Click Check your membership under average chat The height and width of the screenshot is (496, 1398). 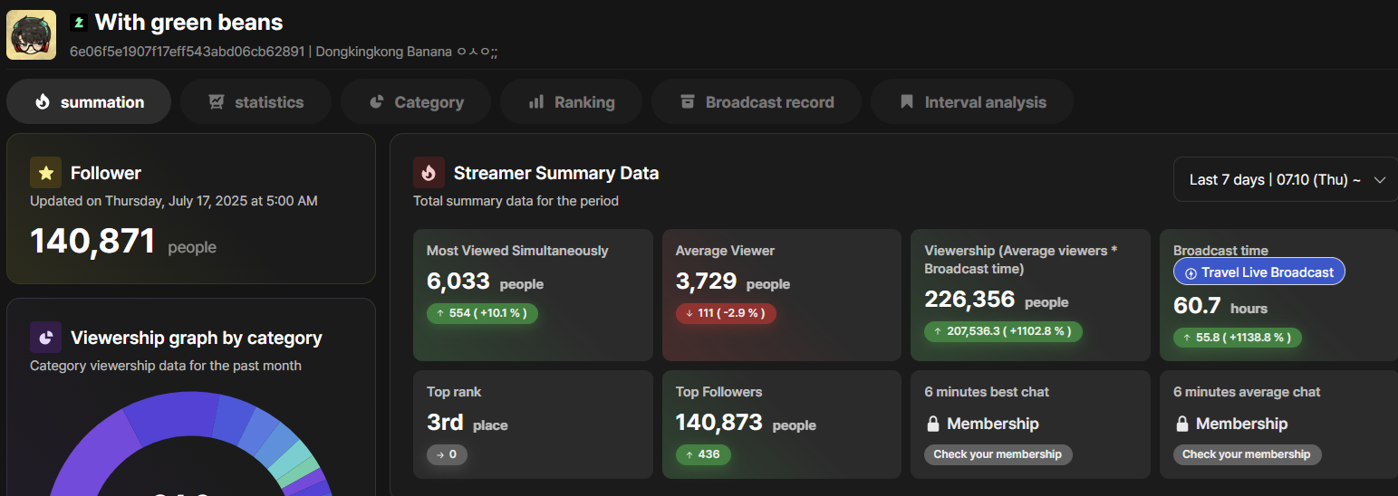tap(1246, 454)
